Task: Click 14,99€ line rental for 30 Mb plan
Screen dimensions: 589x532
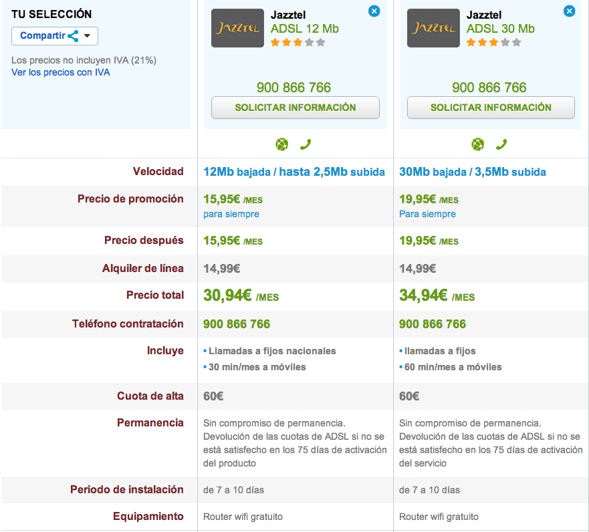Action: click(417, 269)
